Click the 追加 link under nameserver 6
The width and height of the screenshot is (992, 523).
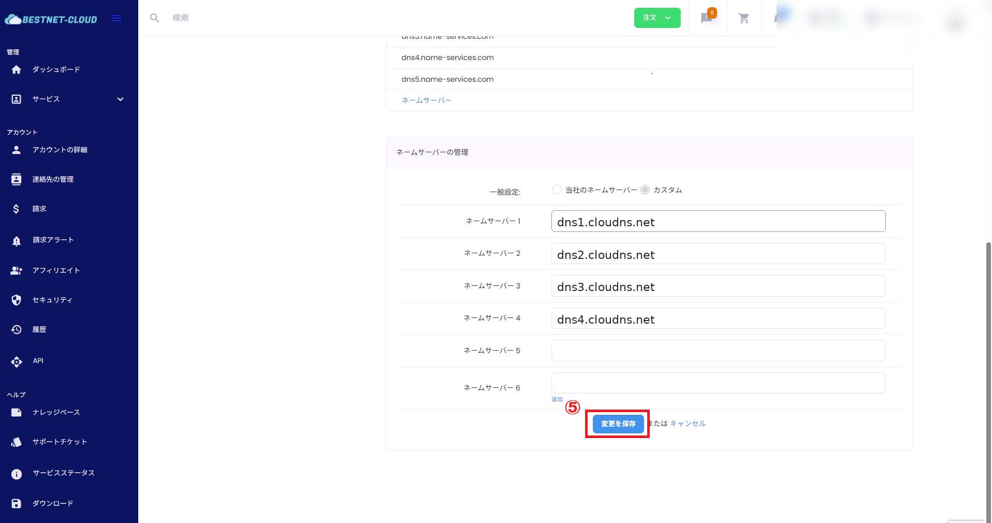(557, 399)
